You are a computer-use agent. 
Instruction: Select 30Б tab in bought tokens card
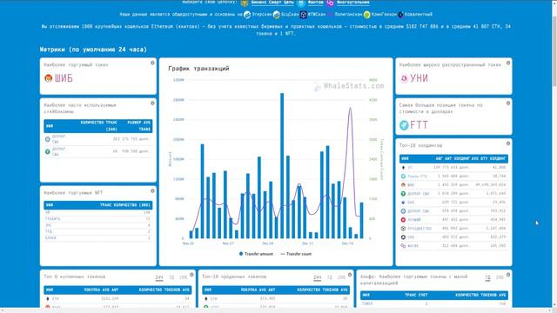(x=184, y=277)
